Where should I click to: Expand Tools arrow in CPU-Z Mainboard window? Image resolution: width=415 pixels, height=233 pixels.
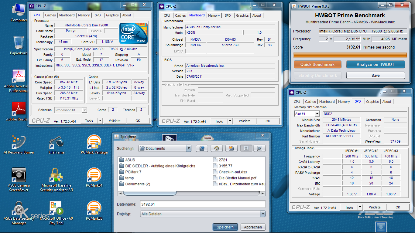pos(230,121)
